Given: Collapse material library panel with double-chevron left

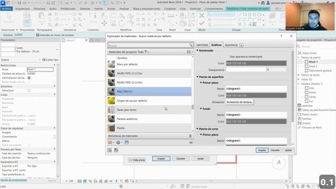Looking at the screenshot, I should 191,142.
